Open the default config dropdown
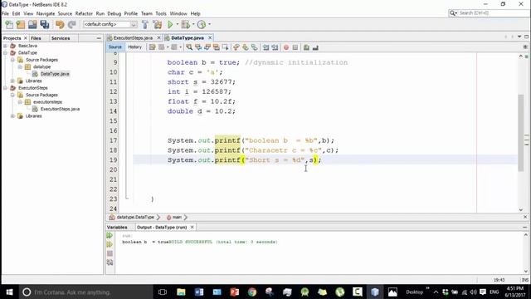 (110, 24)
